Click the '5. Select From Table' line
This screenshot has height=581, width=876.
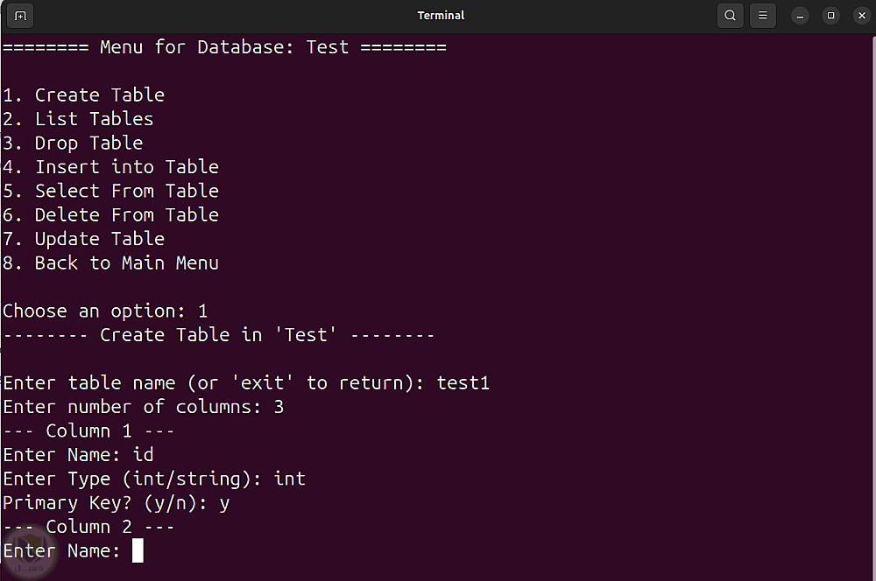(x=110, y=191)
